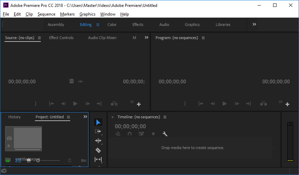Open Creative Cloud icon in status bar
Image resolution: width=299 pixels, height=175 pixels.
[x=4, y=171]
